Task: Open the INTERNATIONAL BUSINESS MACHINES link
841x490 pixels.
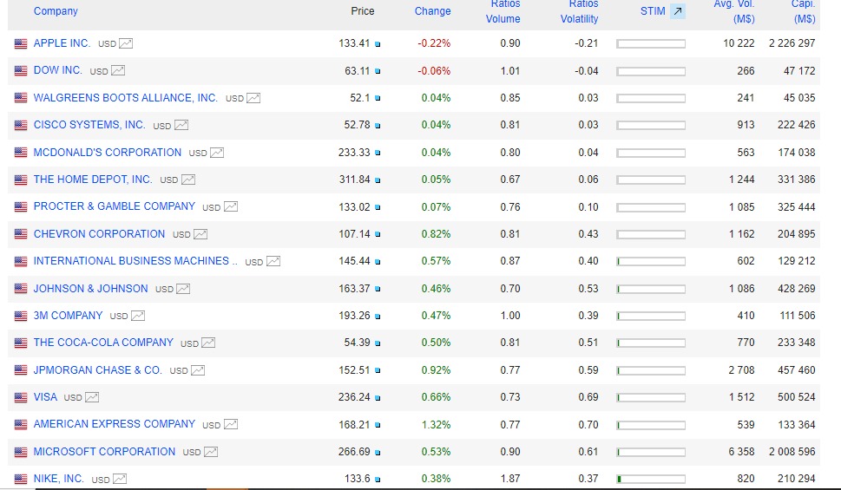Action: 135,261
